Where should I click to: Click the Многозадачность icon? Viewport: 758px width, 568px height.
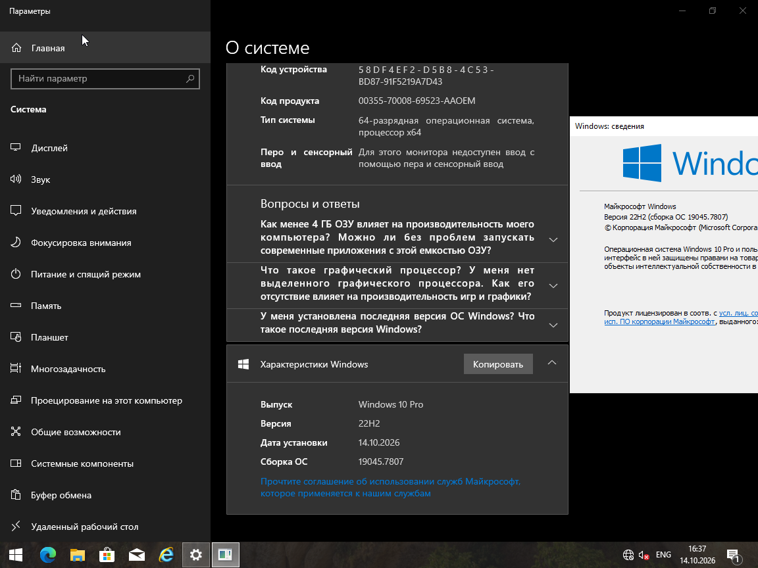pyautogui.click(x=16, y=369)
